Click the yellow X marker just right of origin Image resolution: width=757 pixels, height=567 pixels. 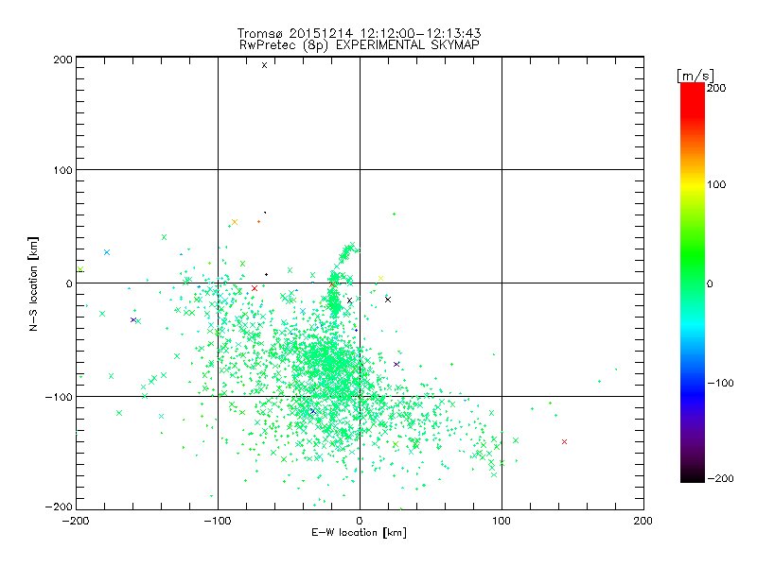point(380,278)
